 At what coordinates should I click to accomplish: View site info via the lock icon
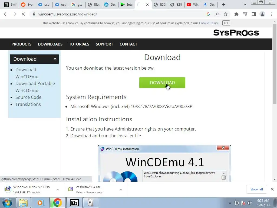tap(34, 14)
